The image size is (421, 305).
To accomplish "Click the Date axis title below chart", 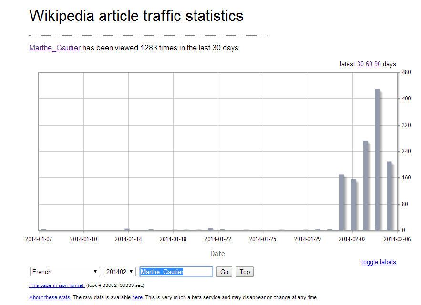I will tap(217, 254).
